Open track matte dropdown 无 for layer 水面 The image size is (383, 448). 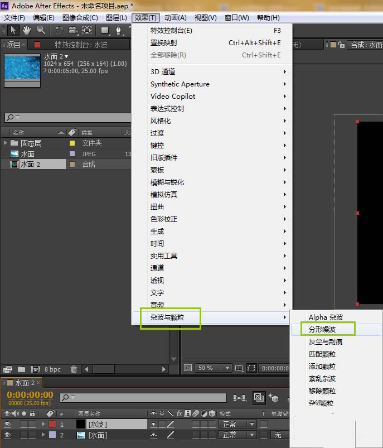pyautogui.click(x=280, y=435)
